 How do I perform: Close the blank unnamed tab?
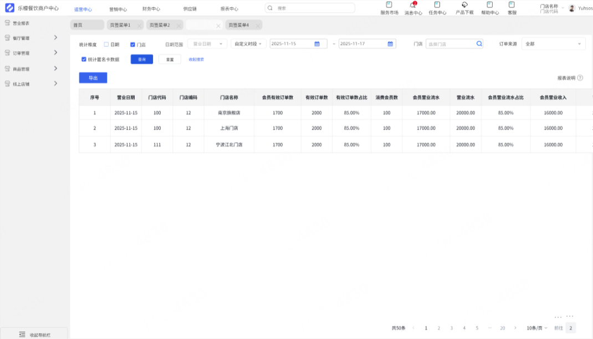click(218, 25)
